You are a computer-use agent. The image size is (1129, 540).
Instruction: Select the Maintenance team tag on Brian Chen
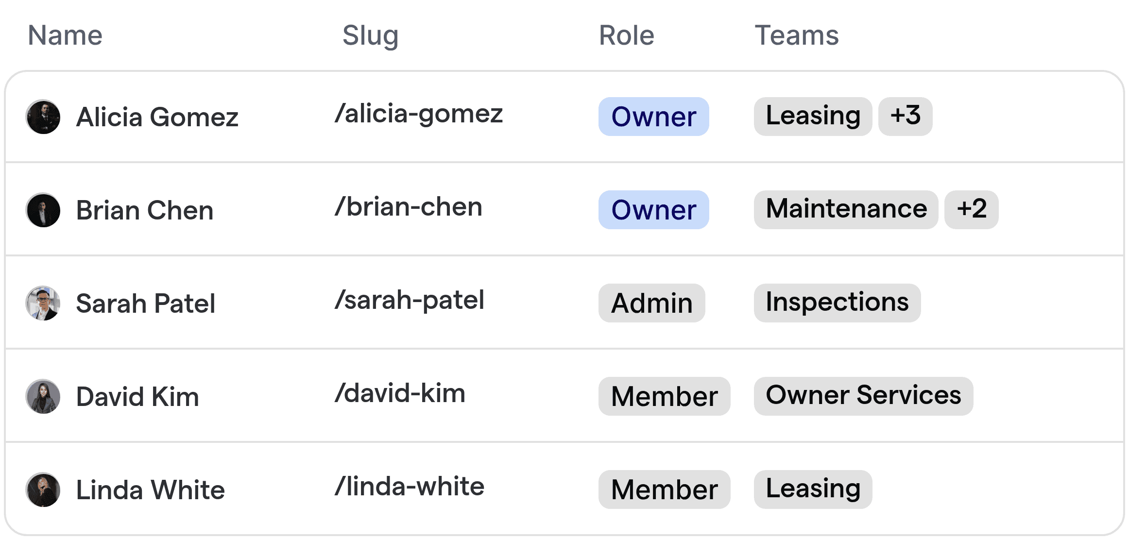click(846, 209)
